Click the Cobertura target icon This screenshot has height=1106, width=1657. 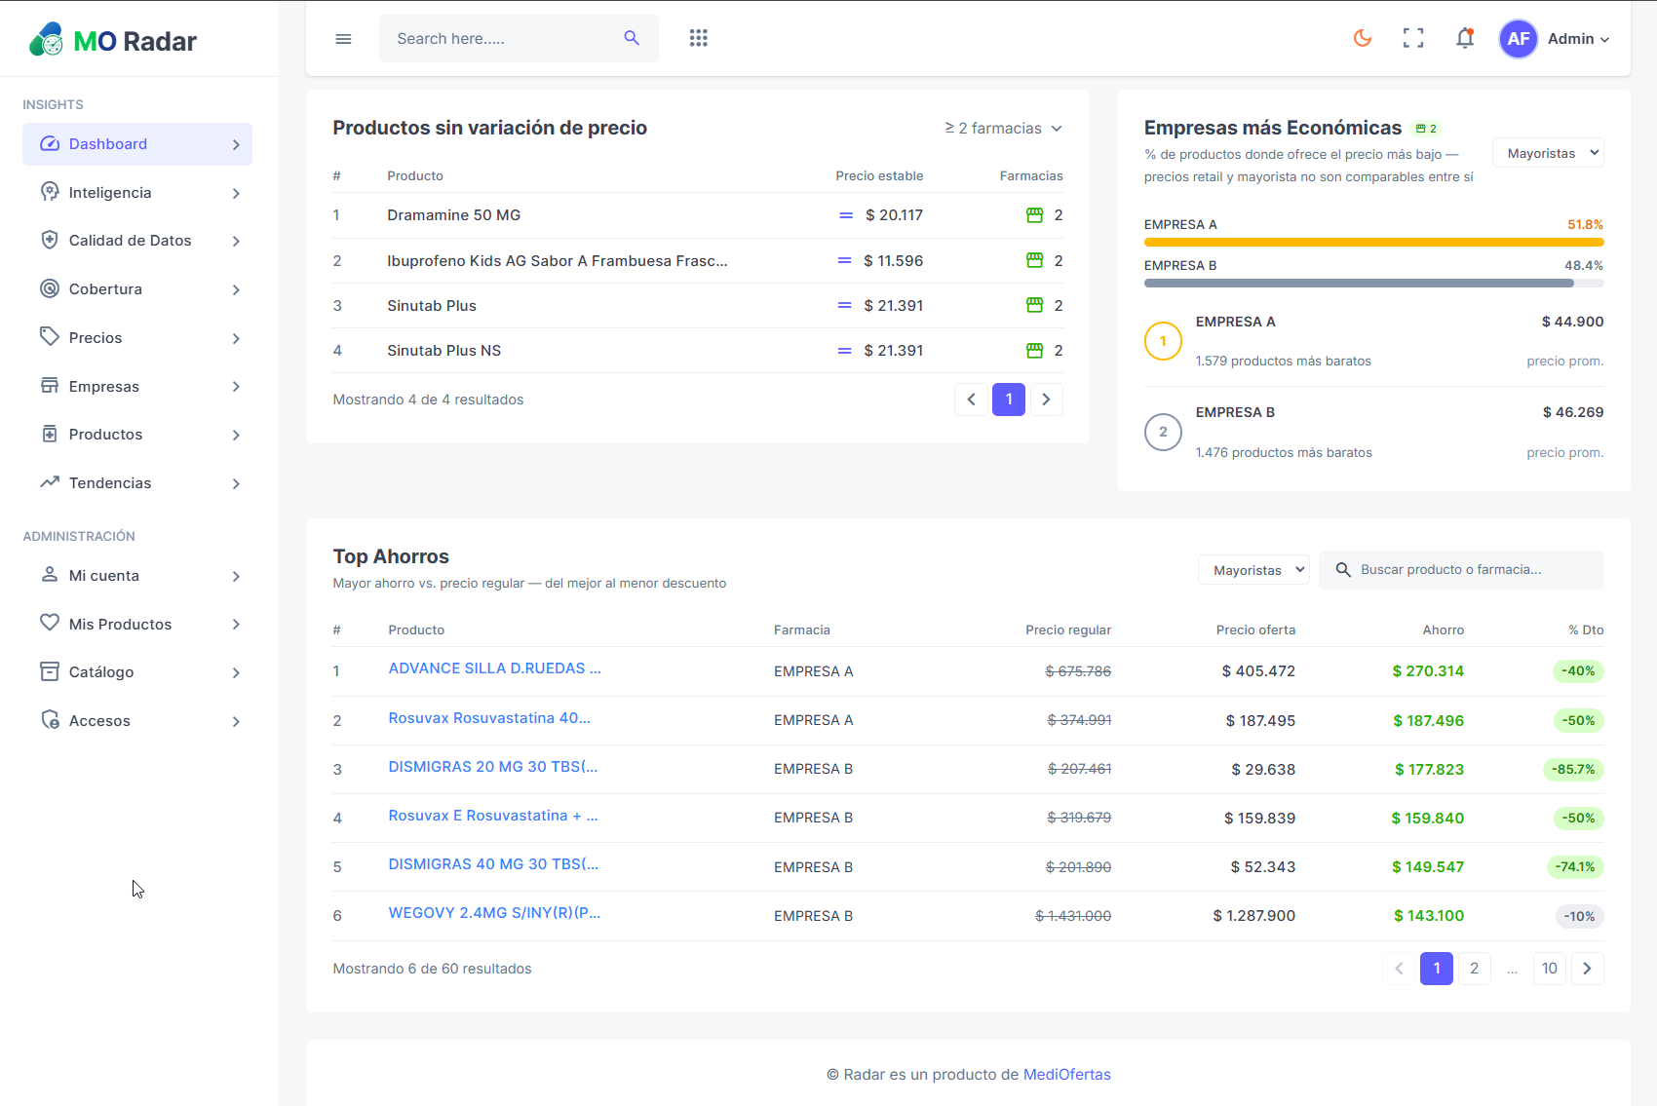(50, 288)
